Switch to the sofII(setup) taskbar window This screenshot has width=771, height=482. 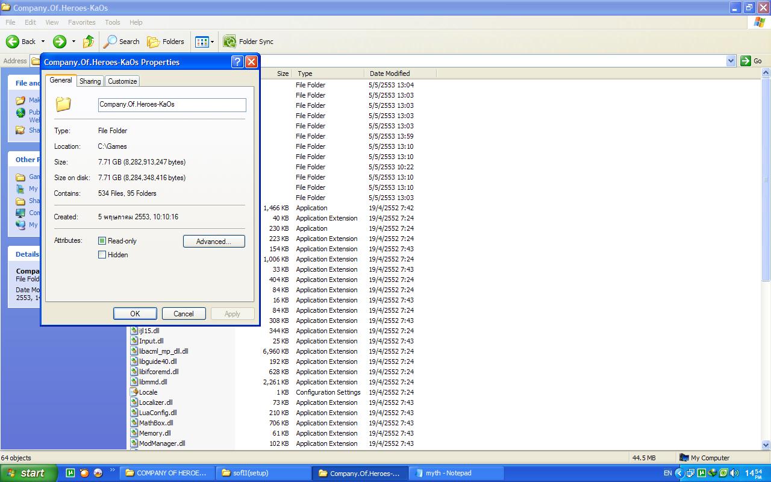tap(263, 473)
